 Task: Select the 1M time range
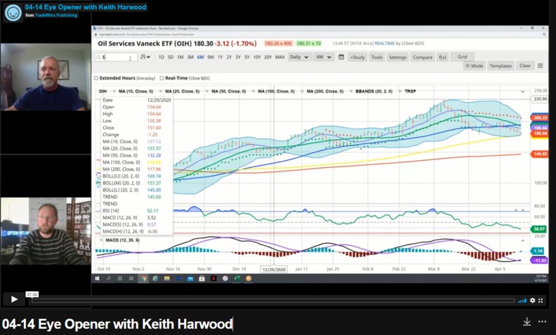point(180,57)
